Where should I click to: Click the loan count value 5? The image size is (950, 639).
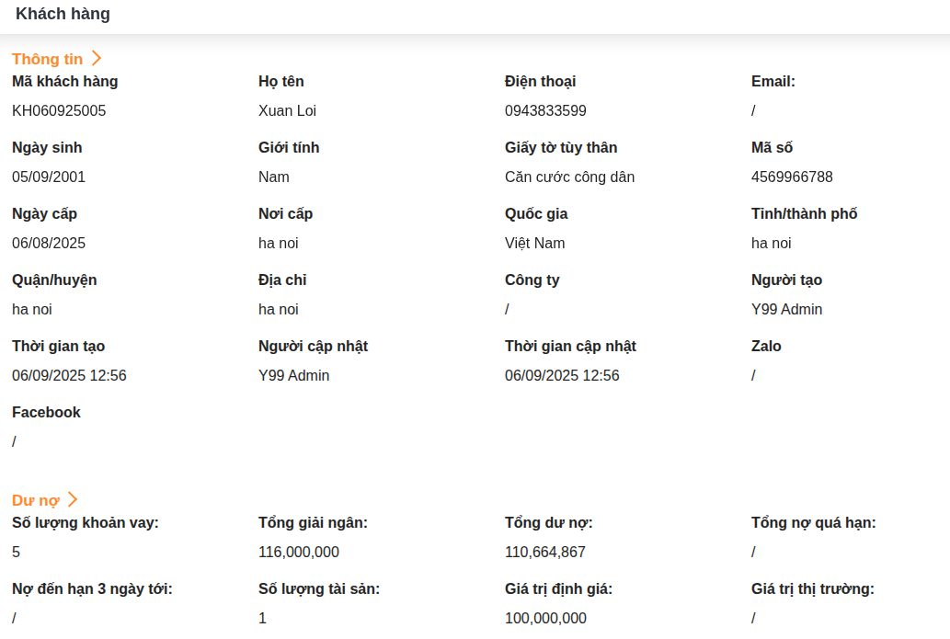17,553
